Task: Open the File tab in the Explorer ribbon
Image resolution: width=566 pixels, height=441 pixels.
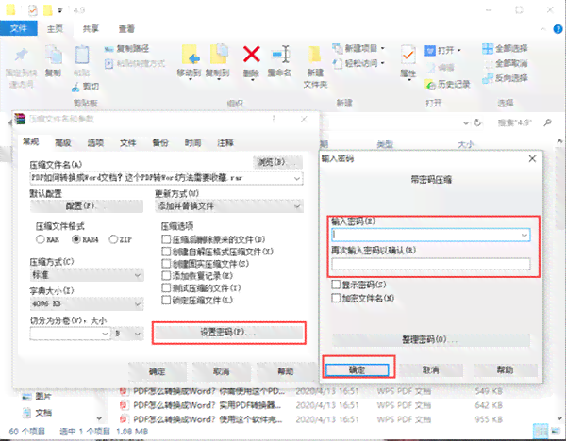Action: pyautogui.click(x=19, y=29)
